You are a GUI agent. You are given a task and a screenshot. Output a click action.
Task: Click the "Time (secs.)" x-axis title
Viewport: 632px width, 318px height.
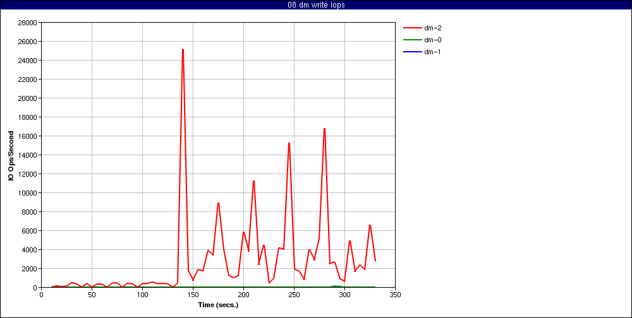[x=219, y=305]
